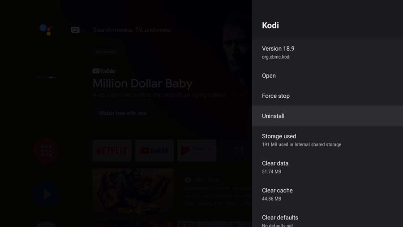
Task: Select Force stop for Kodi
Action: pos(327,96)
